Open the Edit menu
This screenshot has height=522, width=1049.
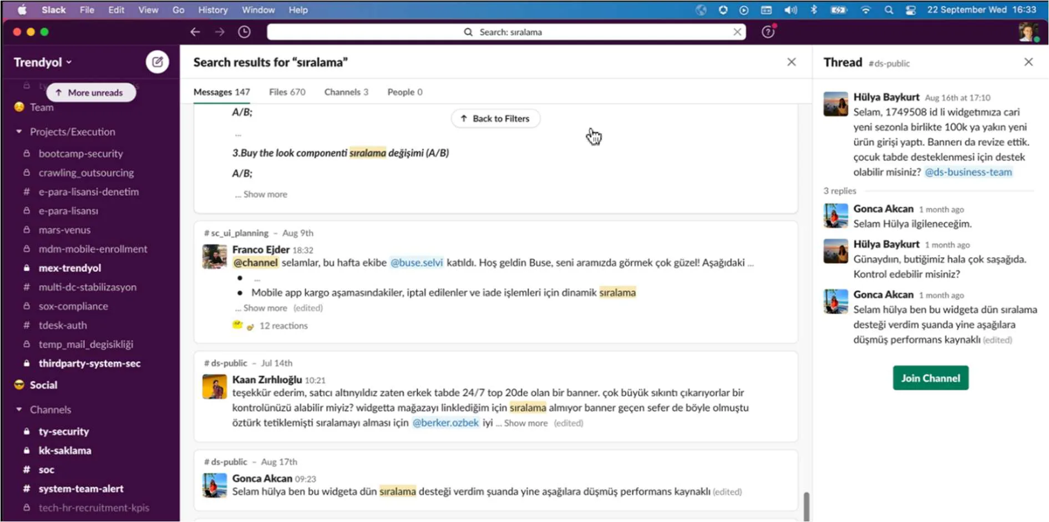coord(116,9)
